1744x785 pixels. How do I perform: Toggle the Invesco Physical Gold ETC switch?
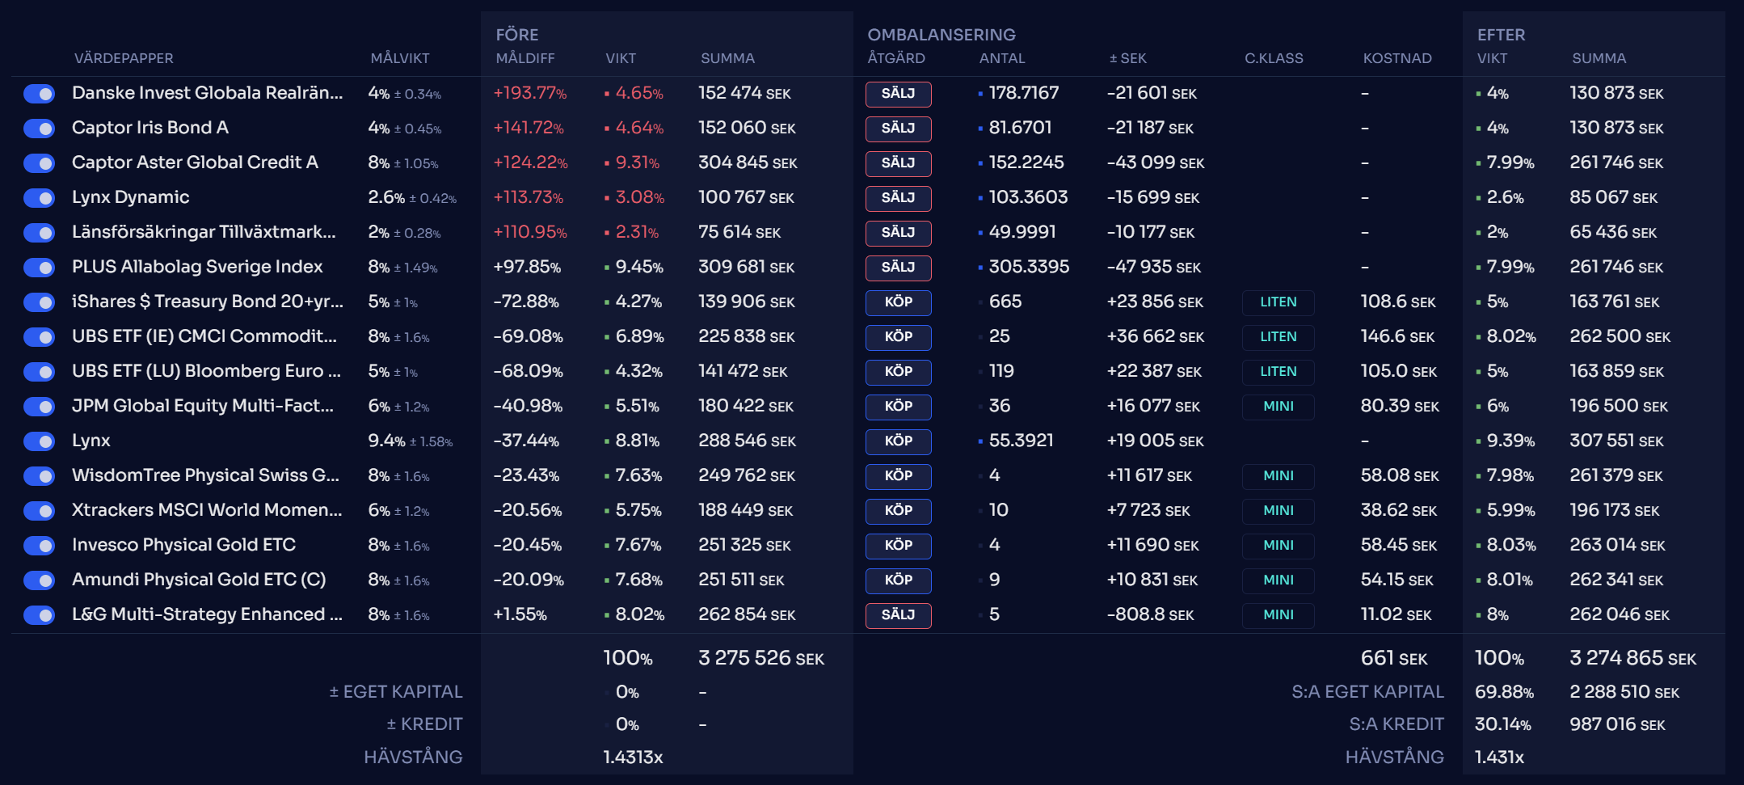click(x=39, y=546)
